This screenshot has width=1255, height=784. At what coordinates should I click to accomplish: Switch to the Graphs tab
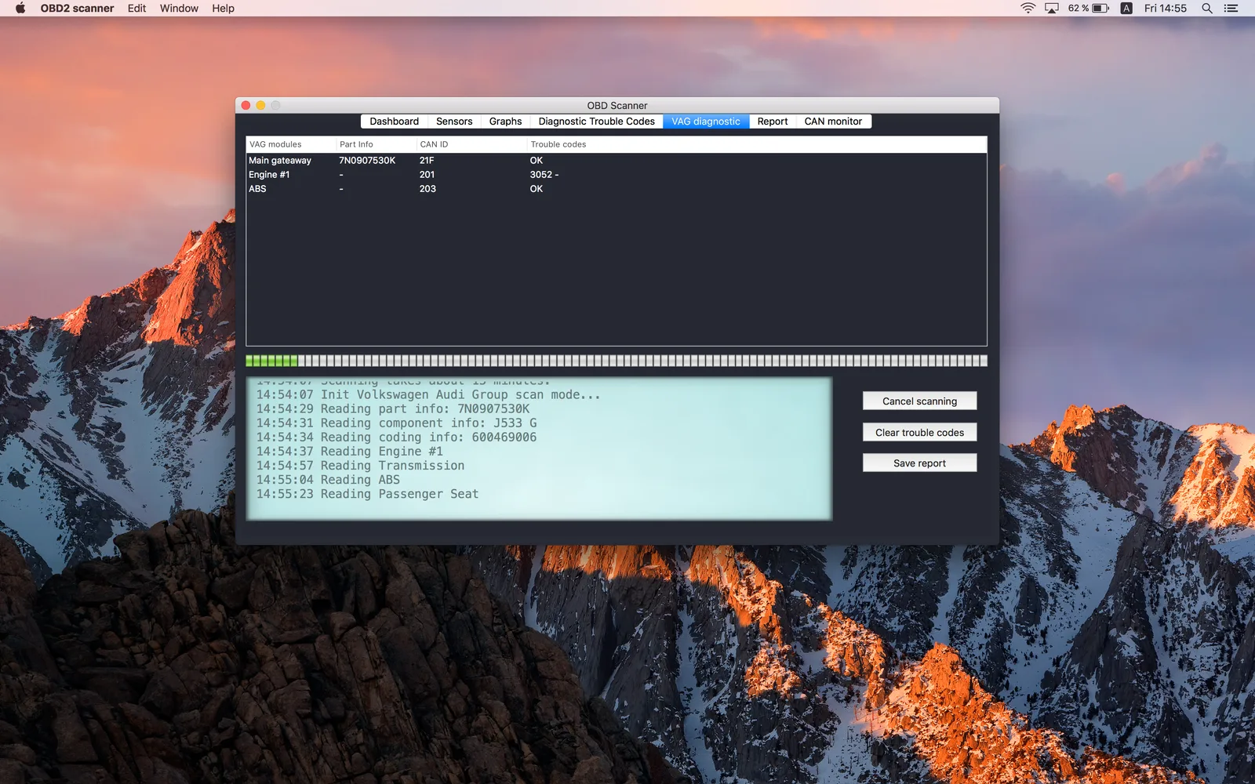[x=505, y=122]
